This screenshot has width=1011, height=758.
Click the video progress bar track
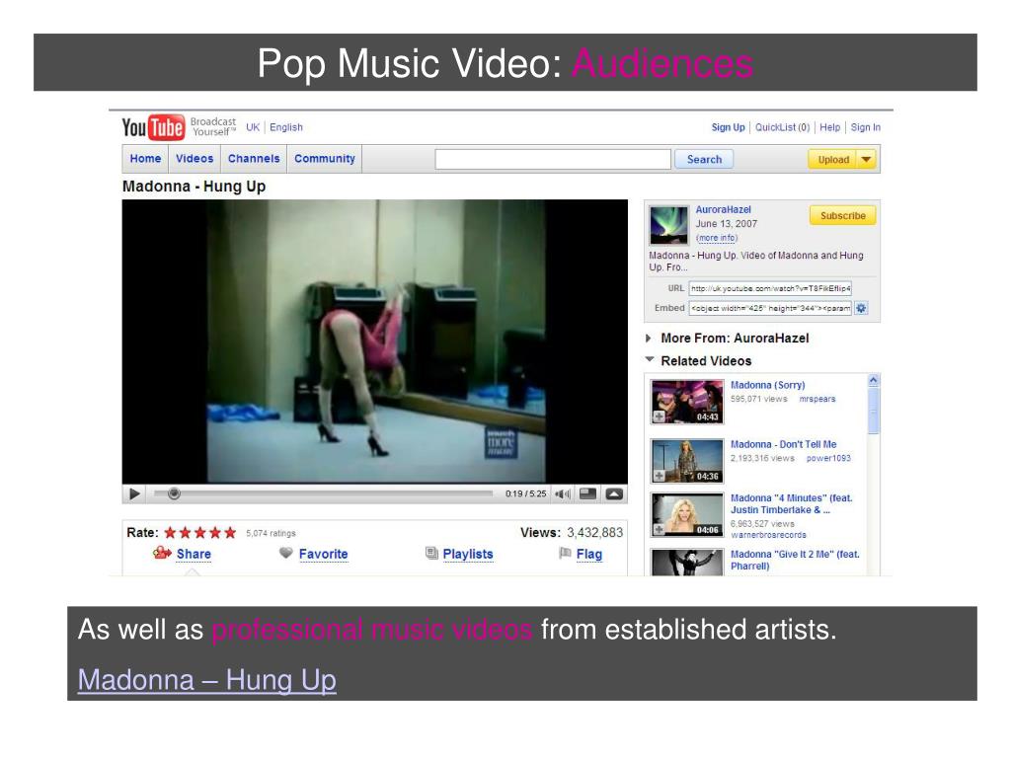point(323,493)
